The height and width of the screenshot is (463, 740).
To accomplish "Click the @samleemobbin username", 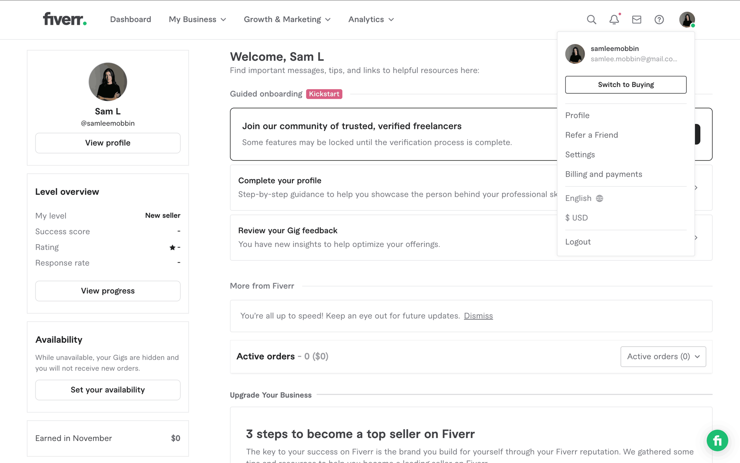I will pyautogui.click(x=108, y=123).
